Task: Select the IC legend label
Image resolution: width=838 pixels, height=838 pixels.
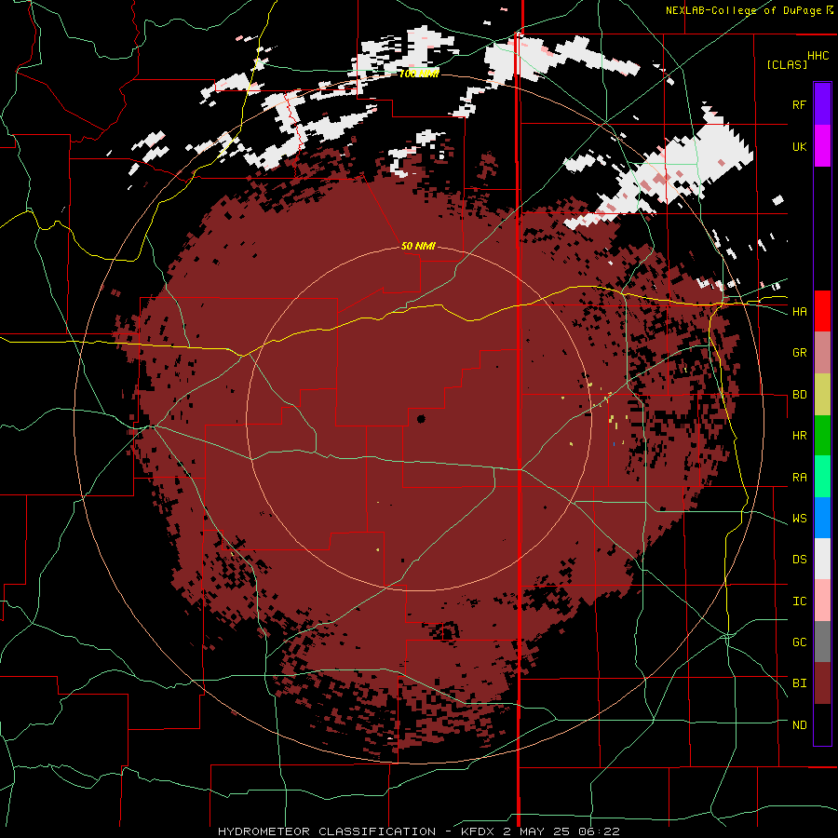Action: pyautogui.click(x=799, y=601)
